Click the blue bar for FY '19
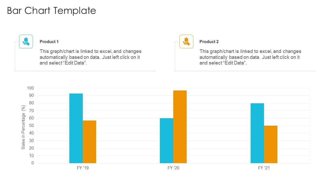Screen dimensions: 330x185 point(76,128)
